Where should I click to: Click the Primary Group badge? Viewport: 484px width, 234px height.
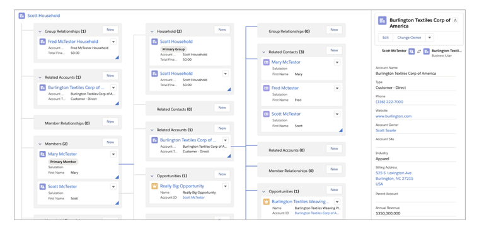[173, 49]
